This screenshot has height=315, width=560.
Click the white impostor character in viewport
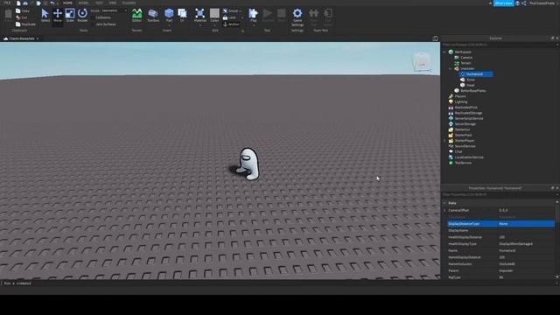(248, 164)
